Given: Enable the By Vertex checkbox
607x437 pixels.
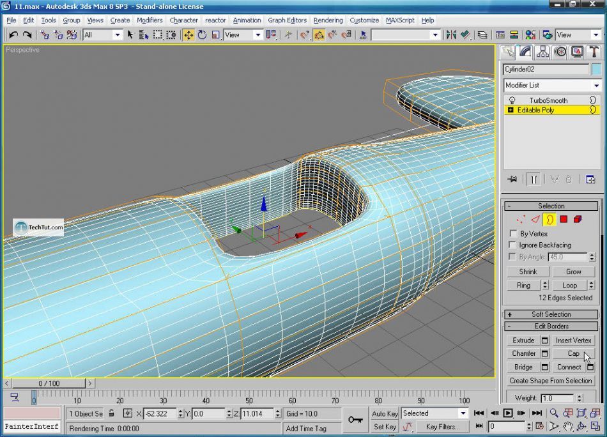Looking at the screenshot, I should (x=513, y=233).
